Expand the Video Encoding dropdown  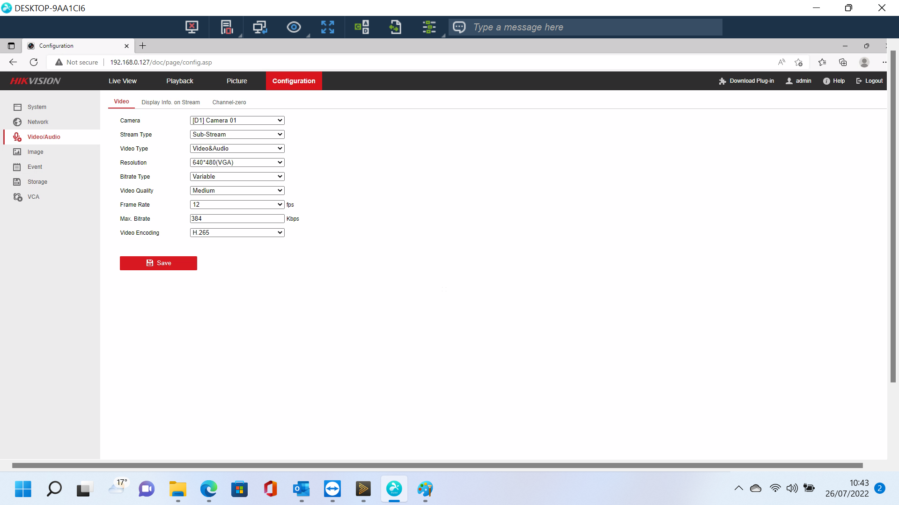237,233
